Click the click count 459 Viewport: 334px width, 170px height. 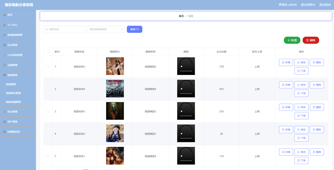click(221, 89)
